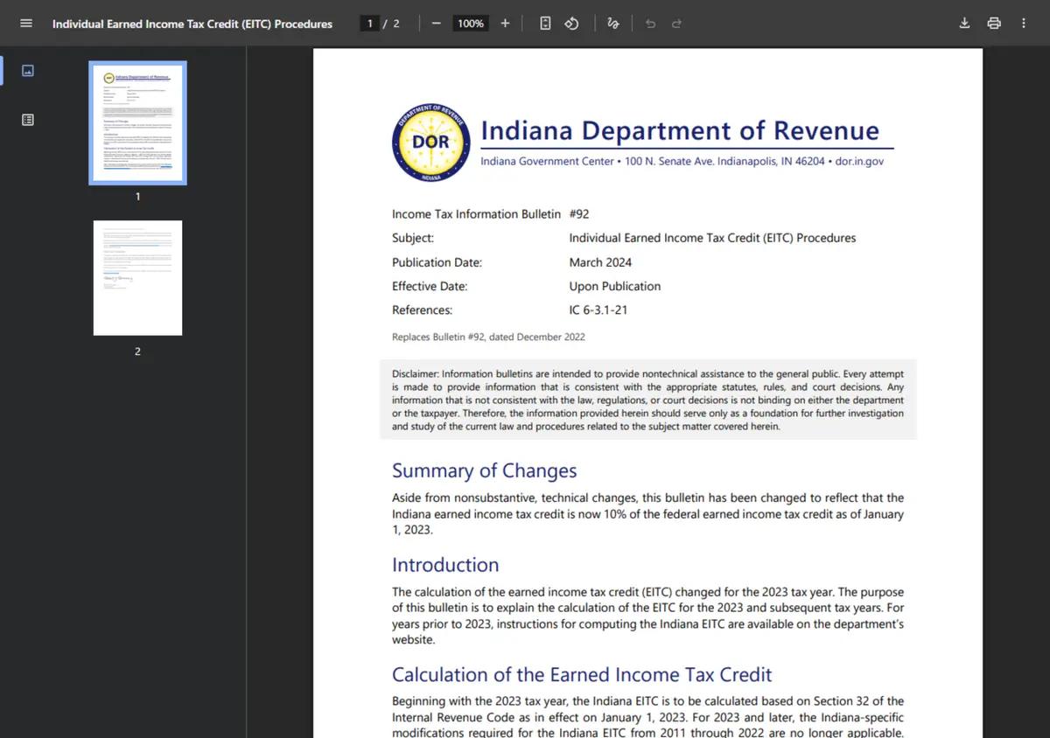1050x738 pixels.
Task: Show page thumbnails view in sidebar
Action: click(28, 71)
